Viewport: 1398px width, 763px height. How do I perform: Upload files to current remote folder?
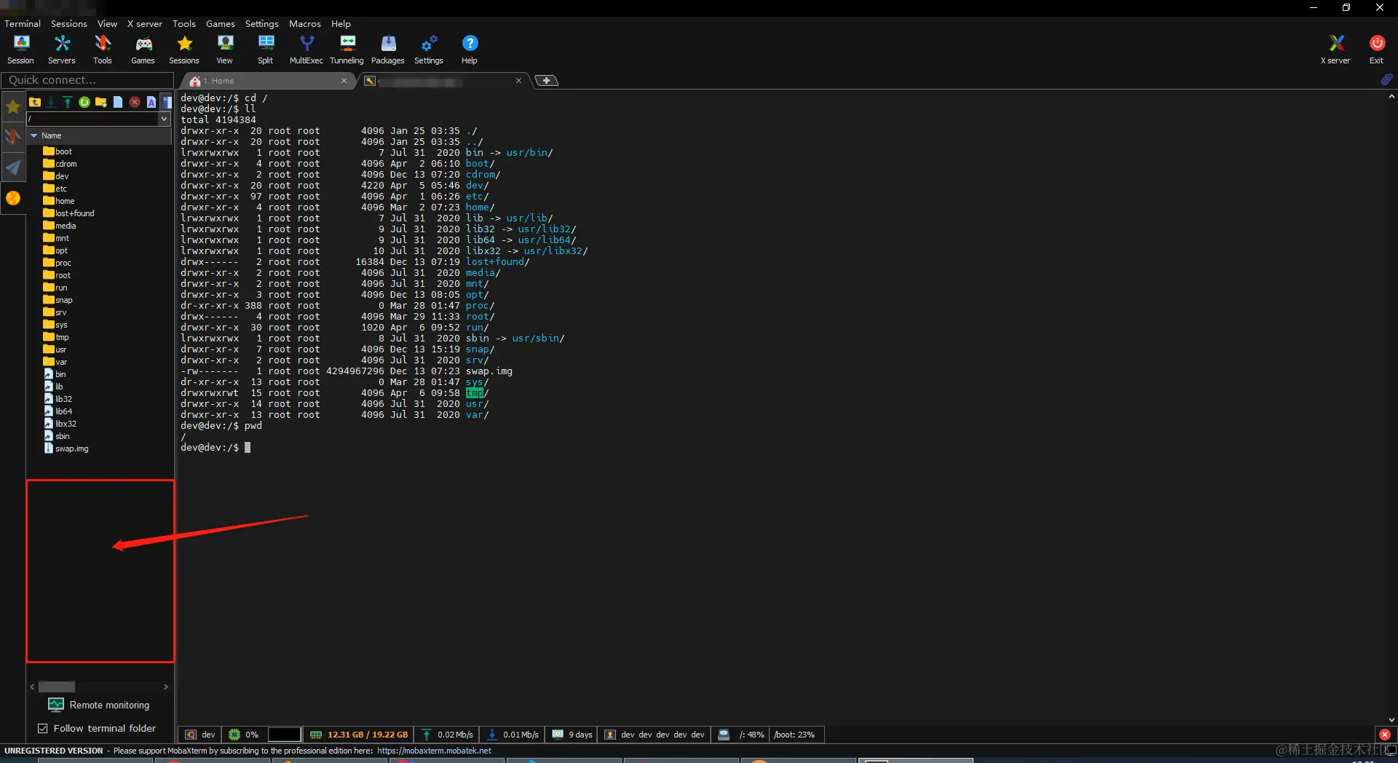tap(68, 102)
